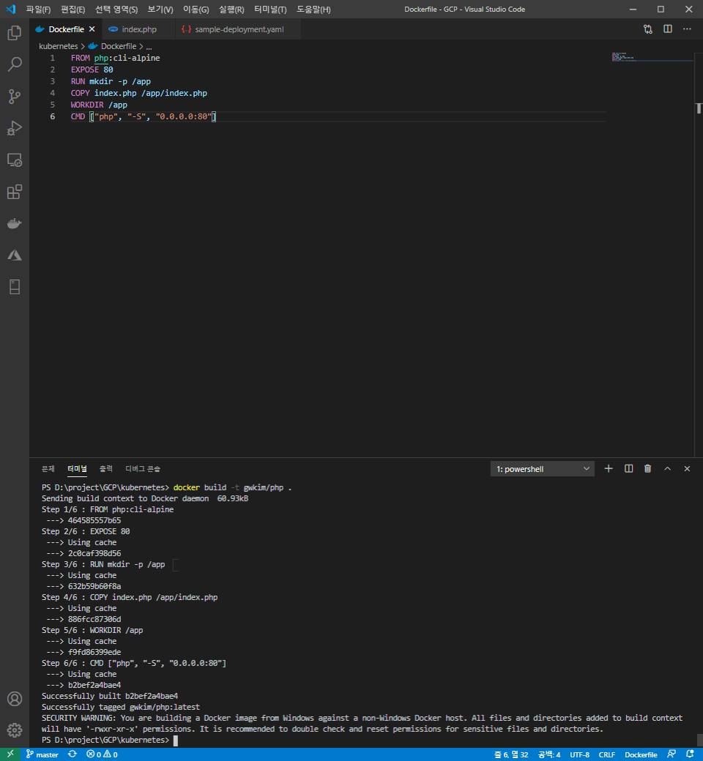Click Dockerfile in the breadcrumb
703x761 pixels.
pyautogui.click(x=118, y=46)
